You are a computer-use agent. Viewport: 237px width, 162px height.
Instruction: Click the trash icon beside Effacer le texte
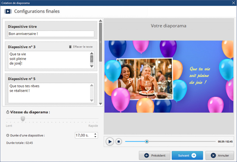[x=70, y=47]
